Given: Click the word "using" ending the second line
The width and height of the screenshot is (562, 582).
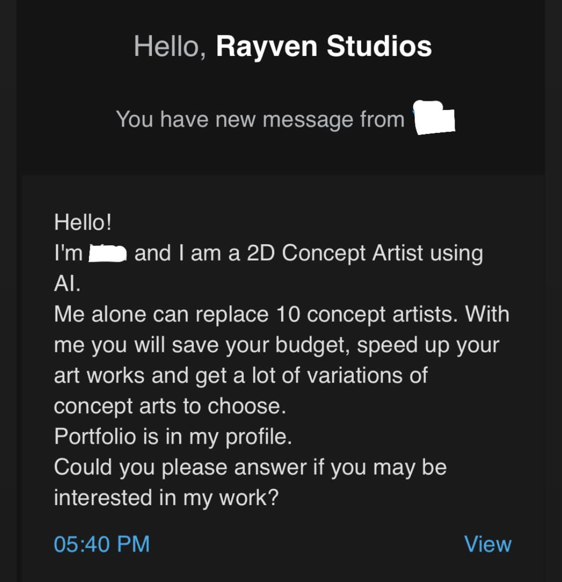Looking at the screenshot, I should [x=456, y=254].
